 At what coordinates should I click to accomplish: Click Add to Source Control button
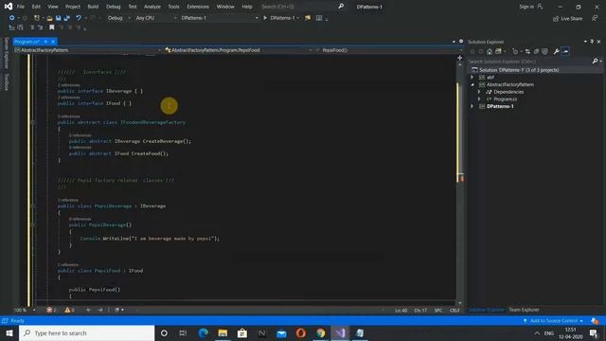[x=553, y=321]
